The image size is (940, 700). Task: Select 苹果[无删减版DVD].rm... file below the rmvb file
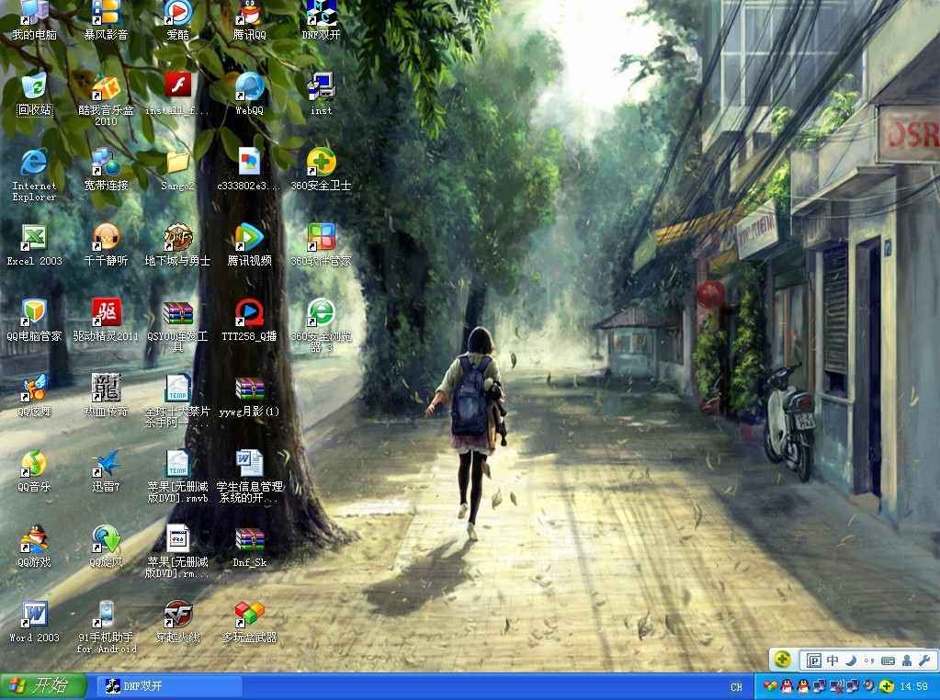click(x=177, y=552)
